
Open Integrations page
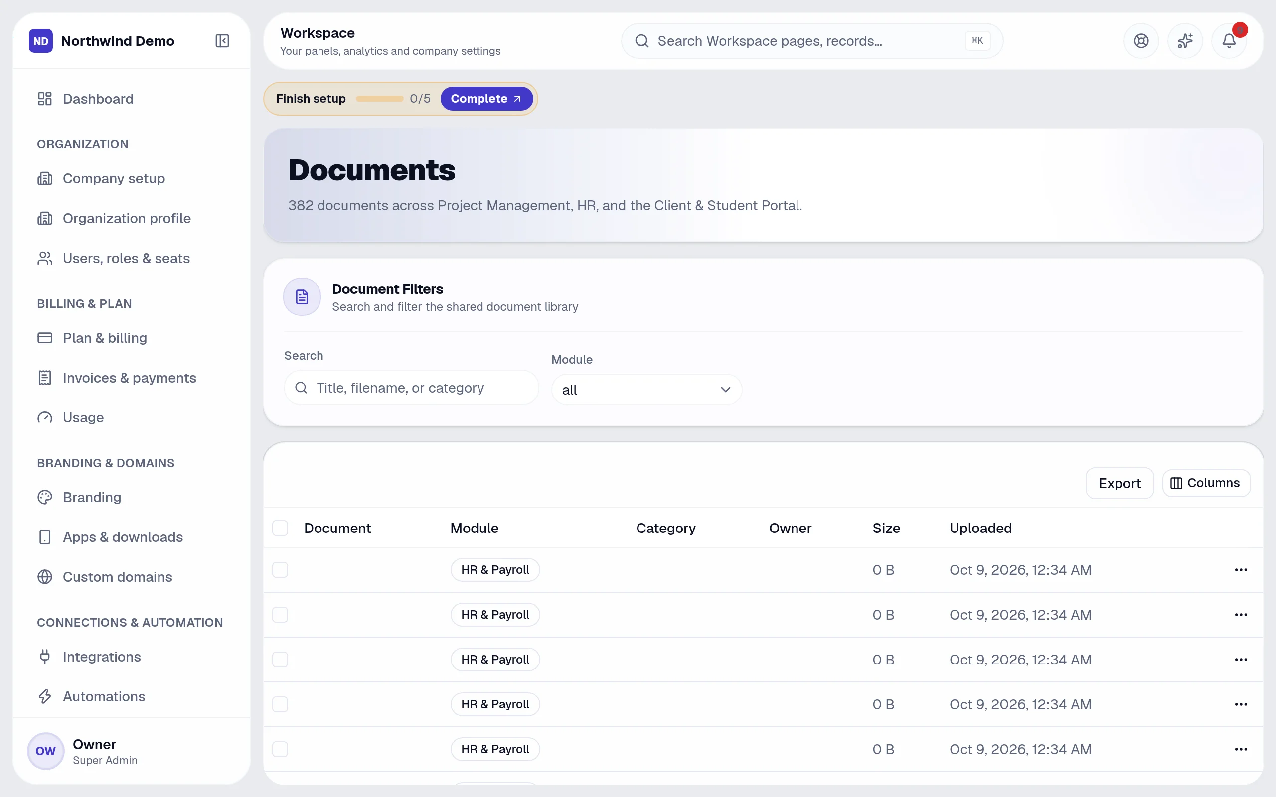pos(131,657)
